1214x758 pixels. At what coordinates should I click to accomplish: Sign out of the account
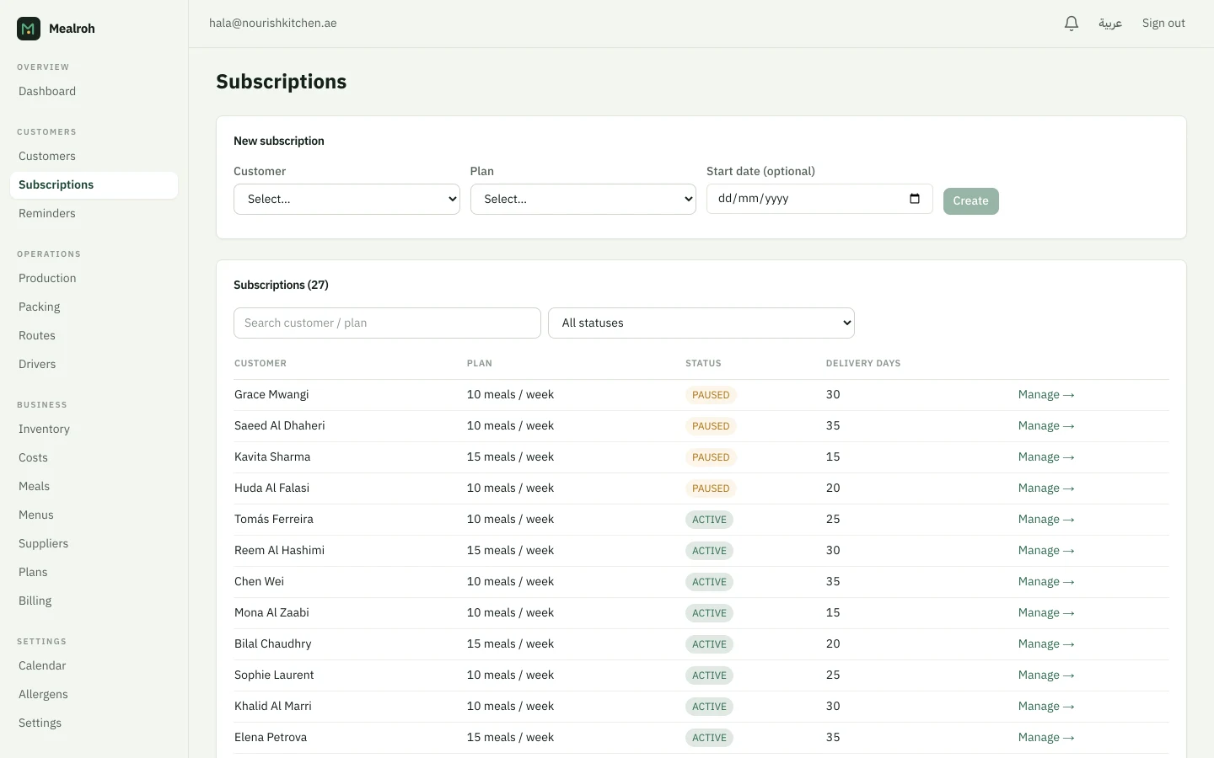pos(1163,24)
